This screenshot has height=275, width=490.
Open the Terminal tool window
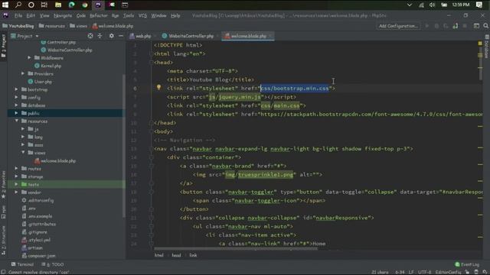(22, 264)
